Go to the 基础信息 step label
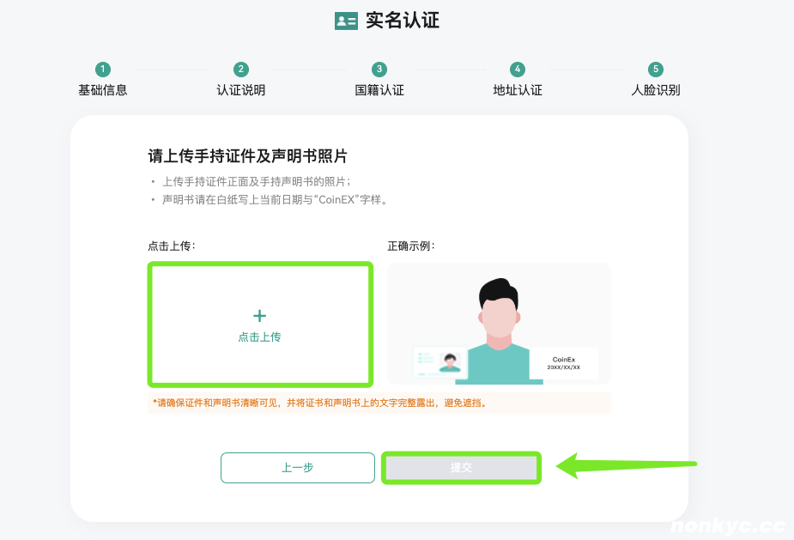794x540 pixels. 103,90
